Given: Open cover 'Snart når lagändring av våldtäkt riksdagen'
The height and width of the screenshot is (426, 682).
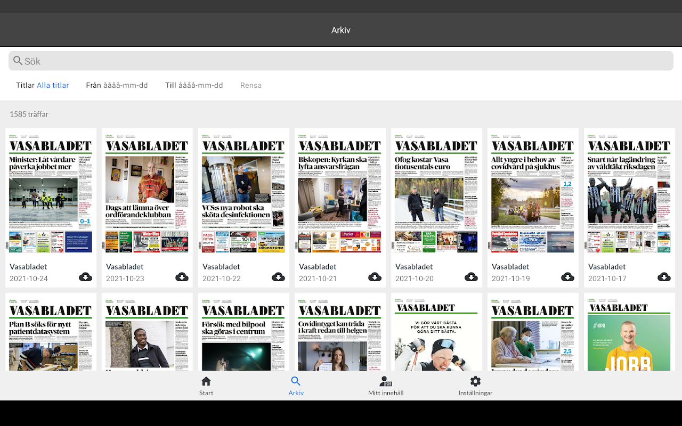Looking at the screenshot, I should point(629,193).
